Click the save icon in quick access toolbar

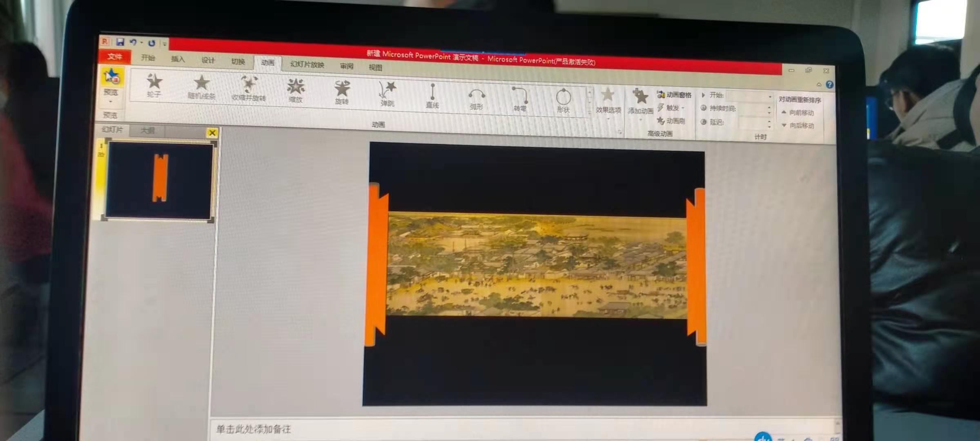120,42
